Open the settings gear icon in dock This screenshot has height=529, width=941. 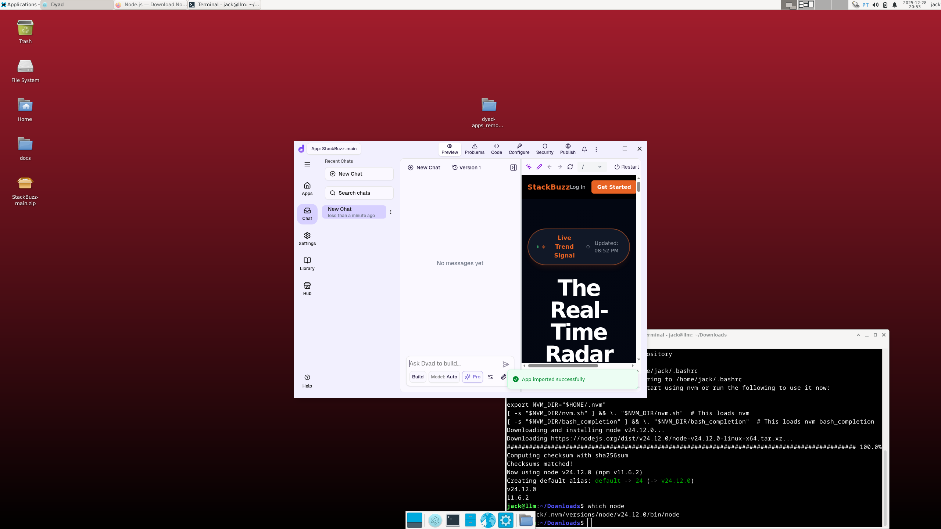[x=505, y=520]
